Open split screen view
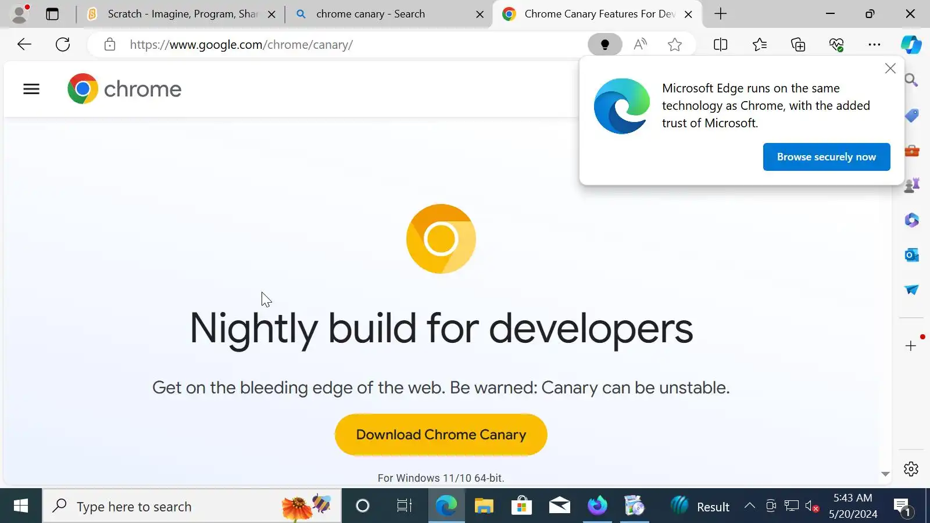This screenshot has height=523, width=930. 720,44
